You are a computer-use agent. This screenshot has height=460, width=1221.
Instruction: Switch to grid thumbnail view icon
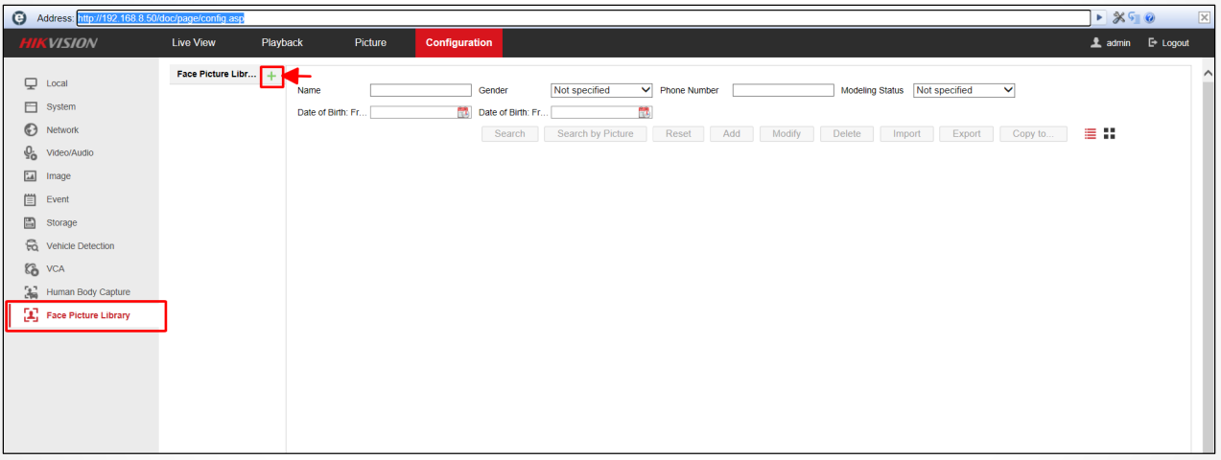tap(1110, 134)
